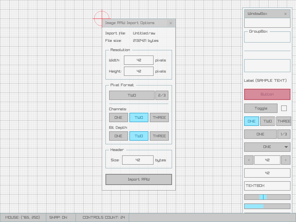296x222 pixels.
Task: Click the Toggle button in palette
Action: tap(261, 108)
